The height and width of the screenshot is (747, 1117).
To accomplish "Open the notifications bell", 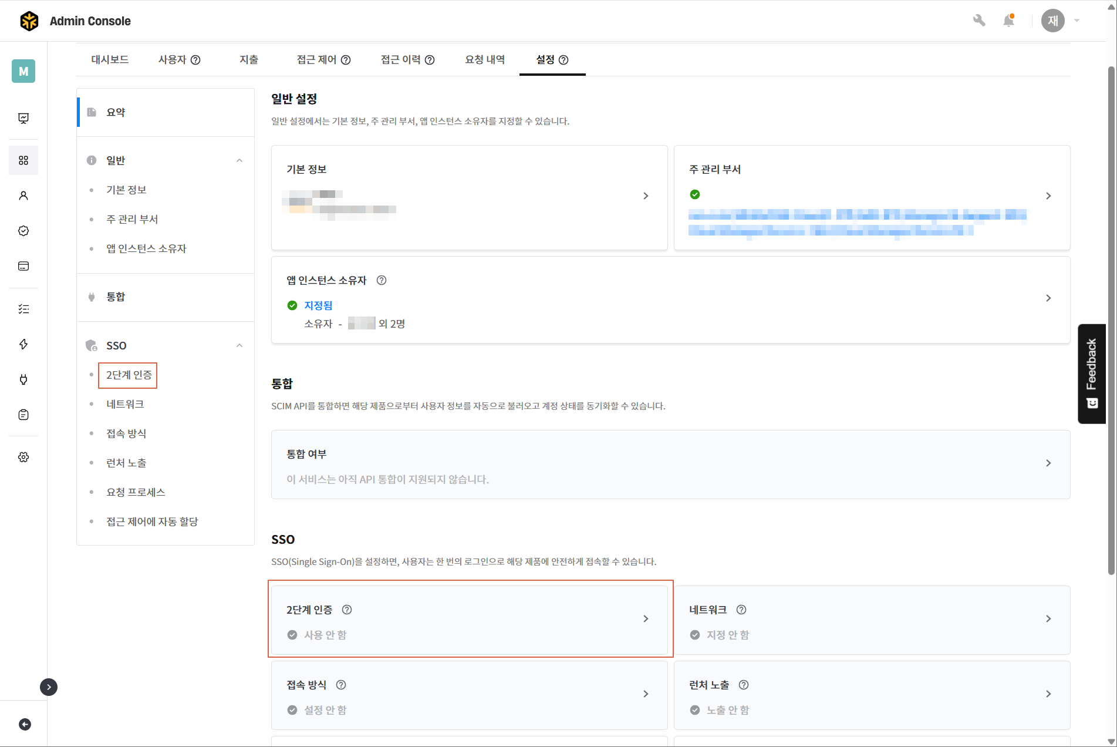I will tap(1008, 21).
